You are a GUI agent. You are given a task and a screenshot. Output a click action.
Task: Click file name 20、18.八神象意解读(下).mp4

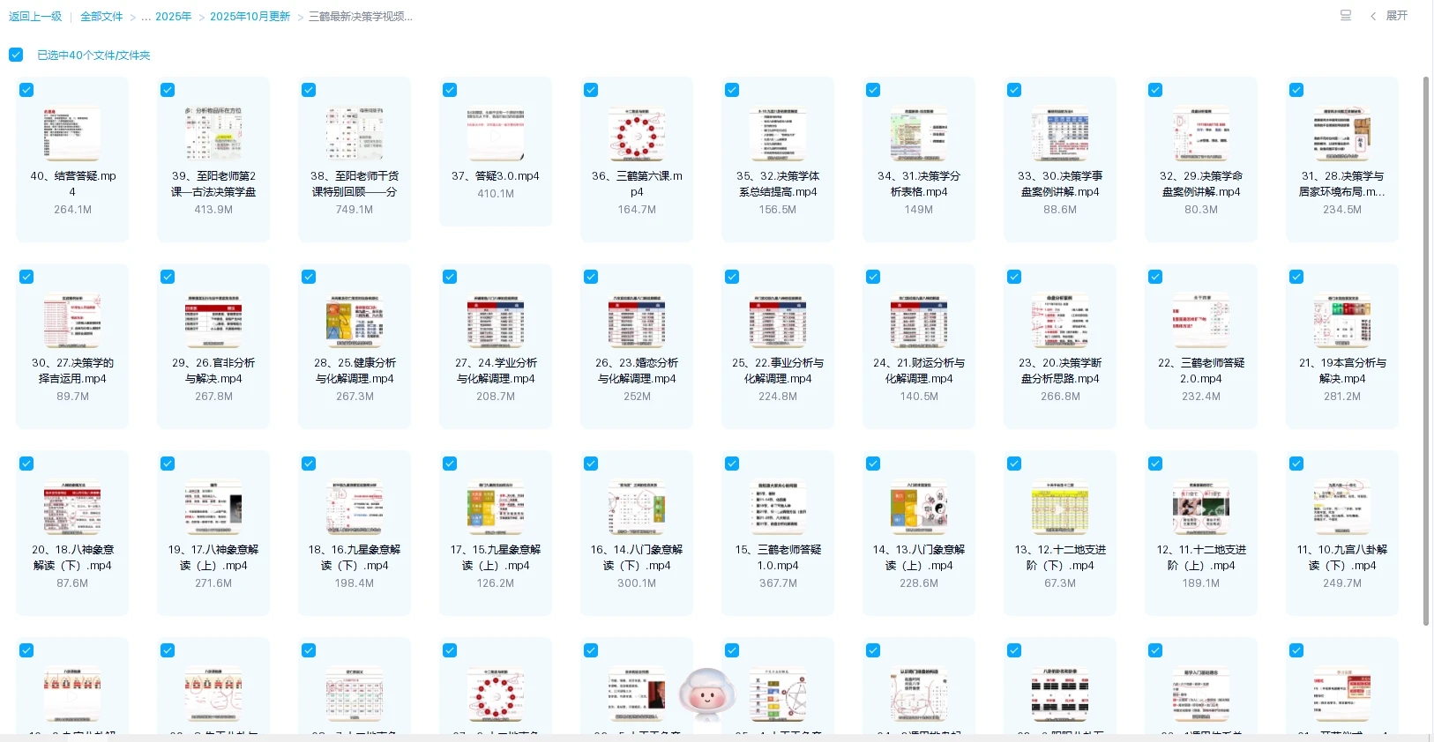(x=72, y=557)
